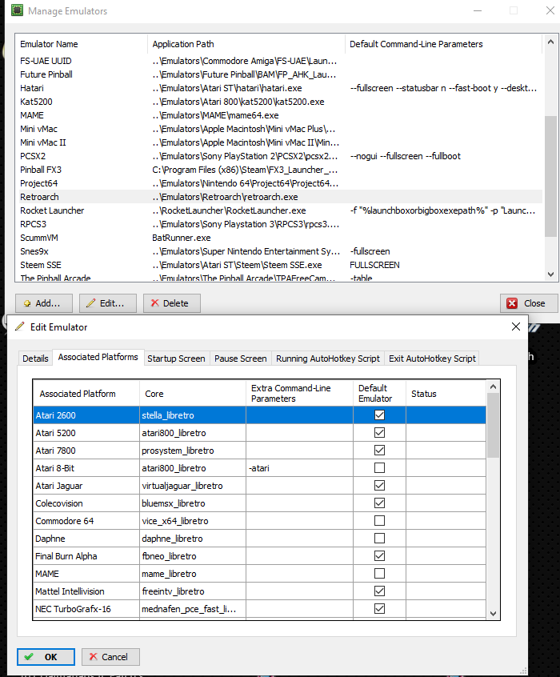Click the red X on Cancel button
This screenshot has width=560, height=677.
[93, 657]
